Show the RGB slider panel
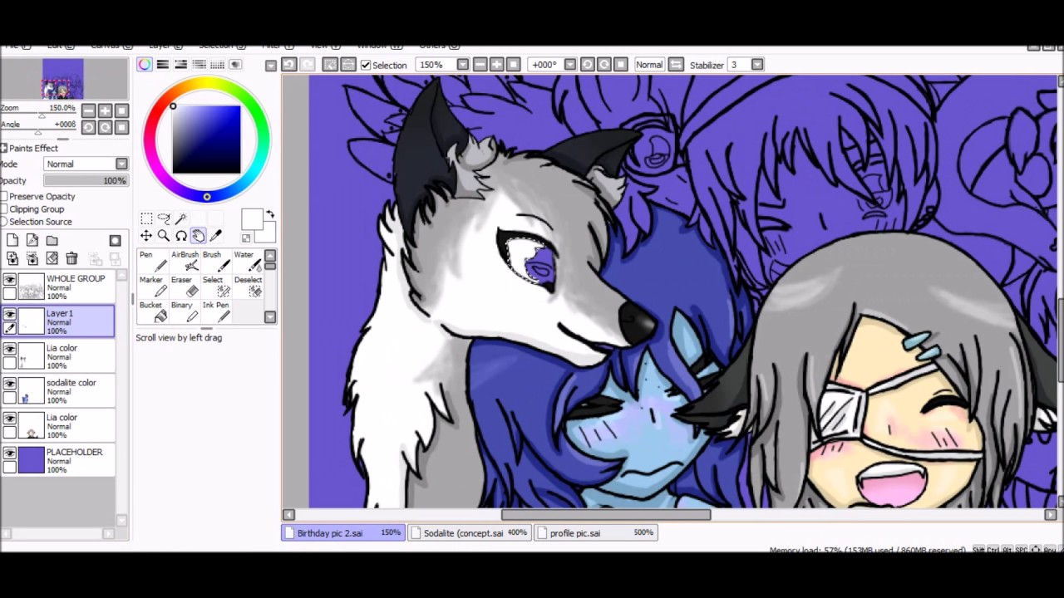 tap(163, 65)
